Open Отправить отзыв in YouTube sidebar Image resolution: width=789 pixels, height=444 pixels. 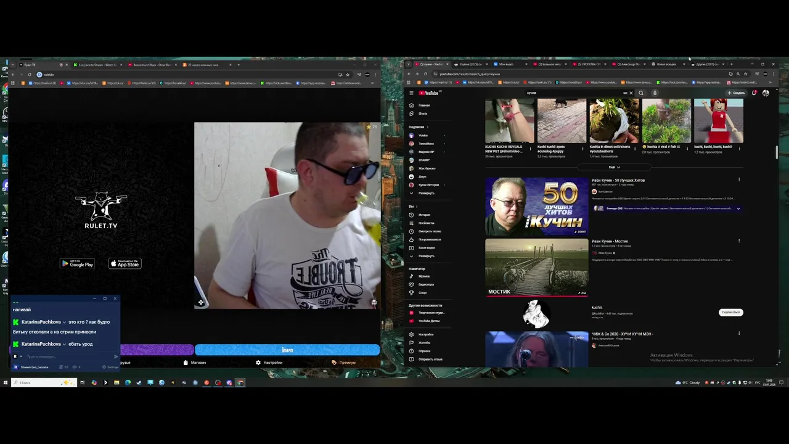[429, 359]
